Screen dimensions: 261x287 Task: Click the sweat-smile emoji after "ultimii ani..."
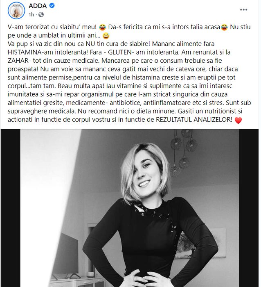(x=106, y=36)
